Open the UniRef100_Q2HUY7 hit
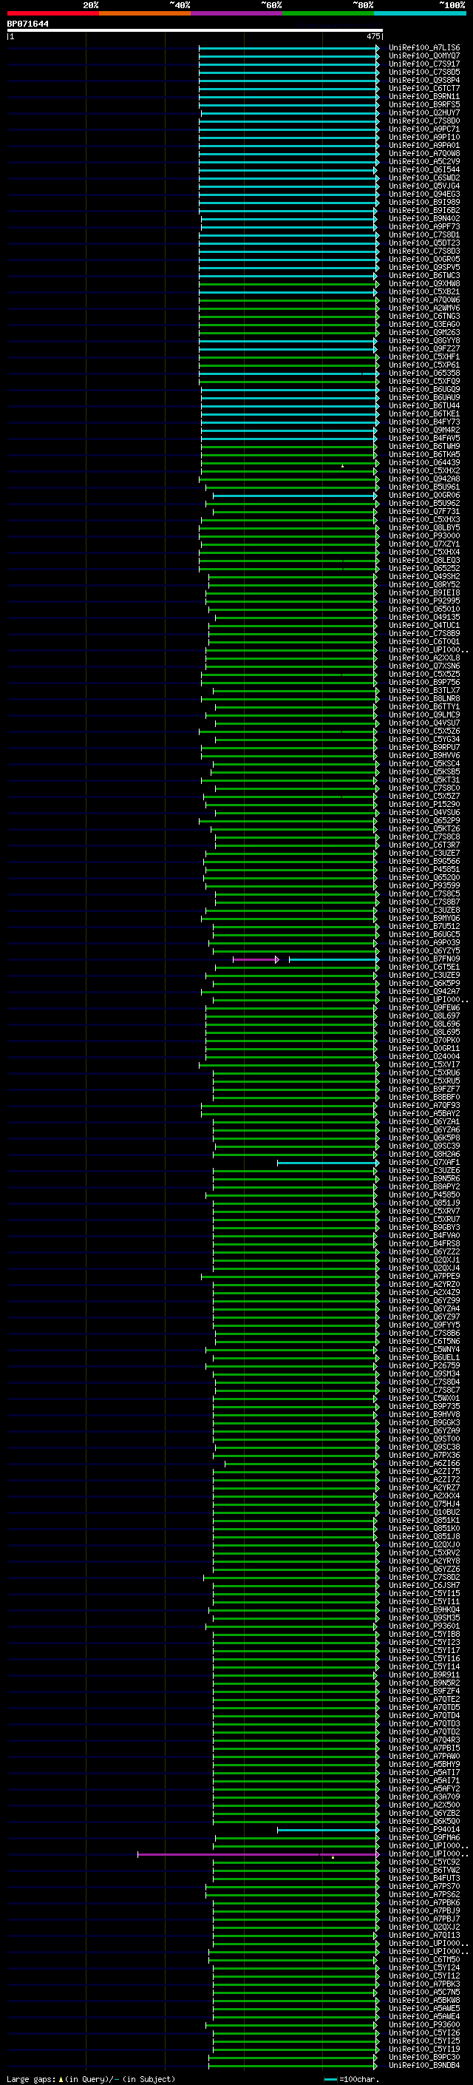Viewport: 473px width, 2085px height. point(423,113)
